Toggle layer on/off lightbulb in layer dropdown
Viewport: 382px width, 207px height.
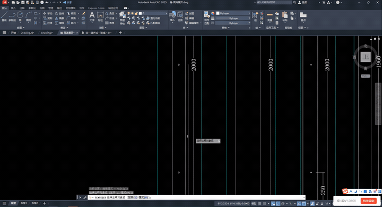[x=128, y=13]
